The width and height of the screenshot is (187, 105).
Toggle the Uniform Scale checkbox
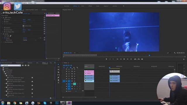pyautogui.click(x=23, y=26)
